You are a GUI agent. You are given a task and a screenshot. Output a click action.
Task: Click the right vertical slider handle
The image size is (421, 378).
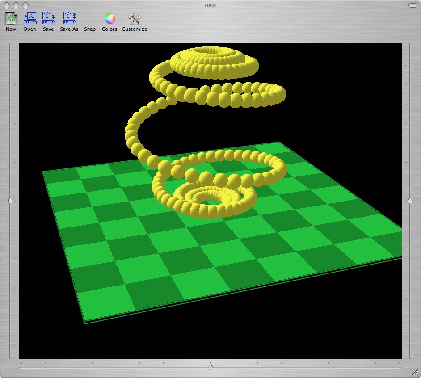(410, 201)
